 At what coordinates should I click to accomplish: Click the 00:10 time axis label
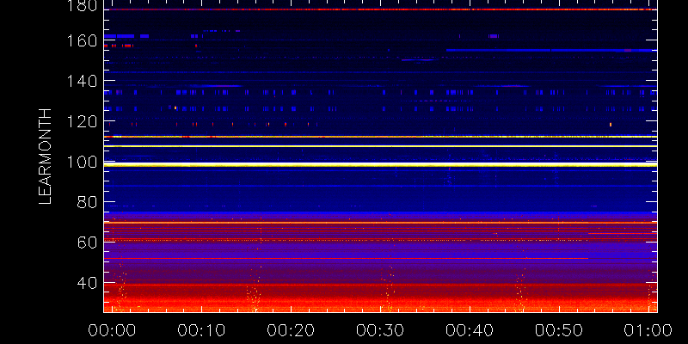tap(201, 330)
